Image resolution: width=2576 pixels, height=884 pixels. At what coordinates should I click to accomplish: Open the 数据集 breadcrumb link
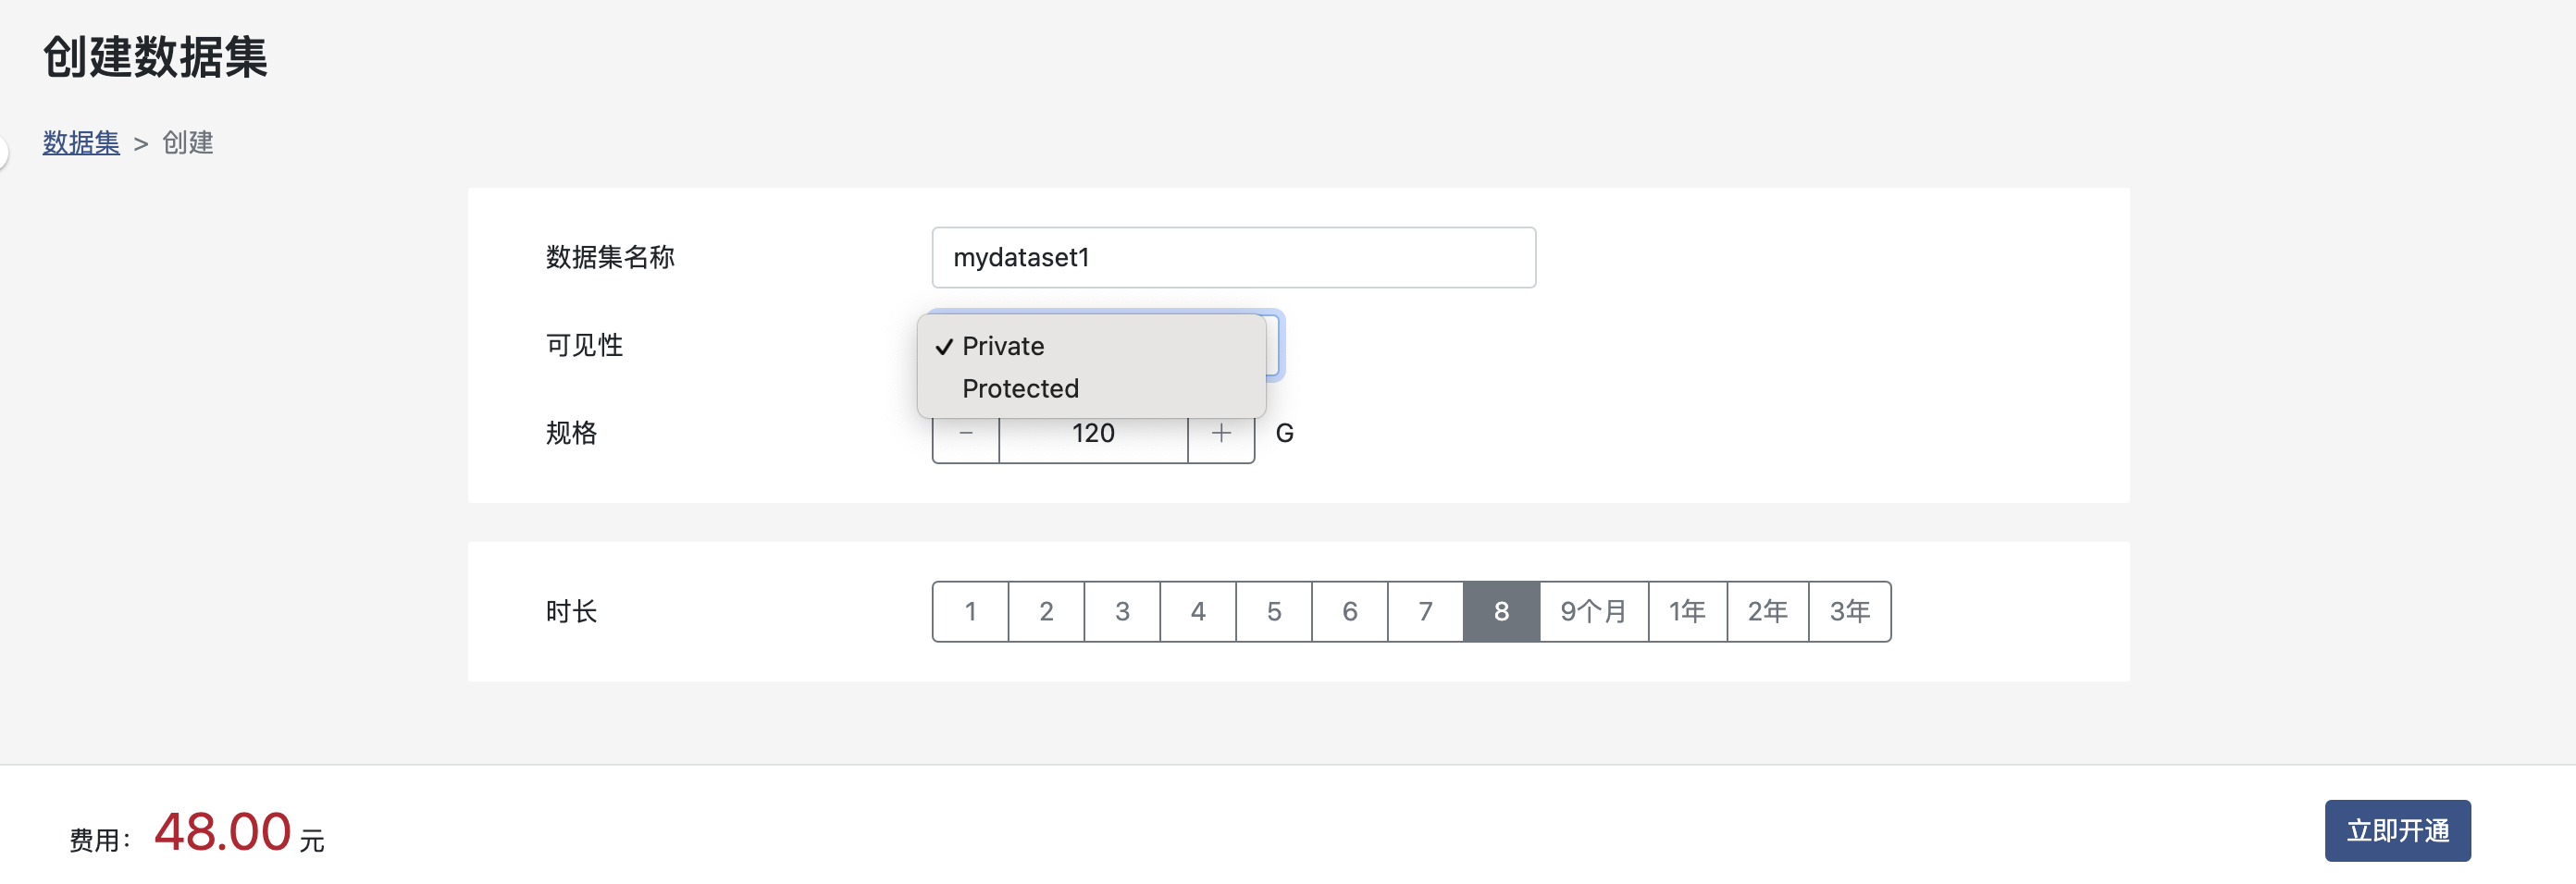[x=81, y=142]
